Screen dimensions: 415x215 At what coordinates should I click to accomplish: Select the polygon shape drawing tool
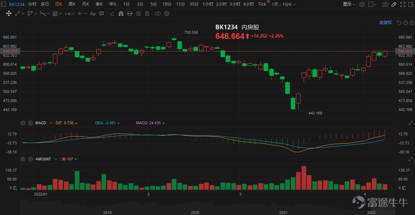[30, 14]
